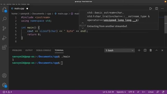
Task: Change indentation via 'Spaces: 4'
Action: (x=121, y=92)
